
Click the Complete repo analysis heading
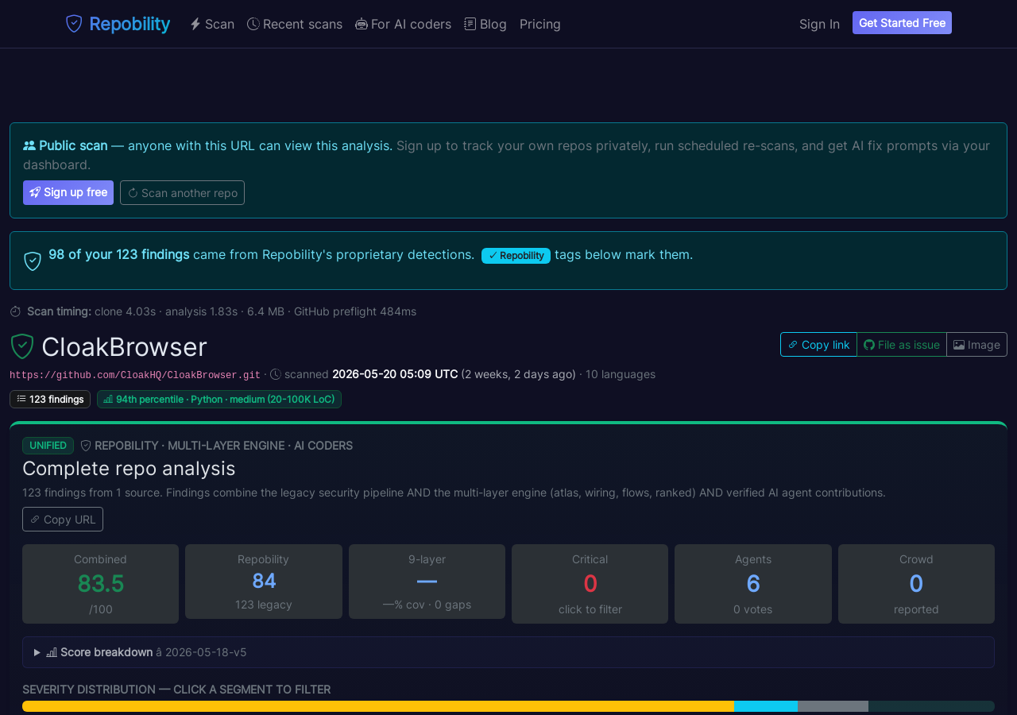[129, 468]
